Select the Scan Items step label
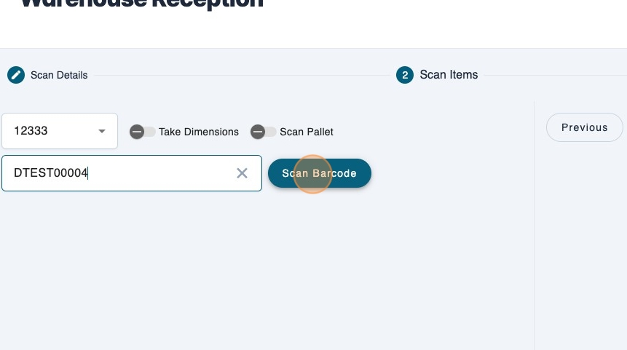This screenshot has height=350, width=627. pos(449,75)
